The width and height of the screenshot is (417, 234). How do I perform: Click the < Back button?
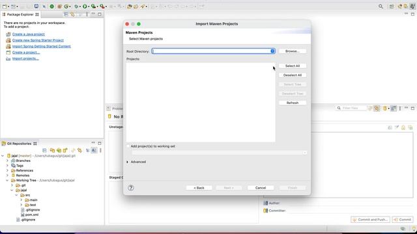199,188
